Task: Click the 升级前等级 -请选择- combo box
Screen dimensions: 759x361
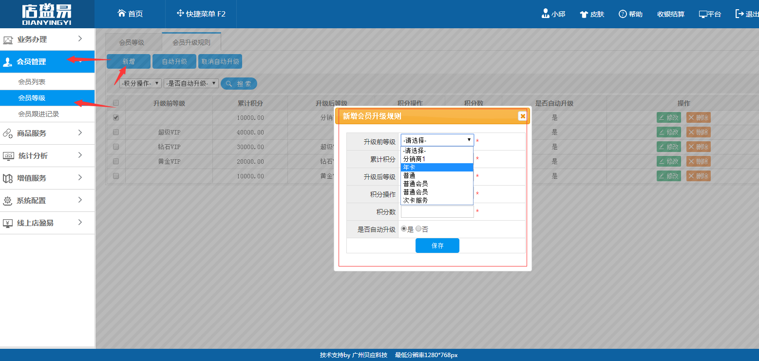Action: (437, 140)
